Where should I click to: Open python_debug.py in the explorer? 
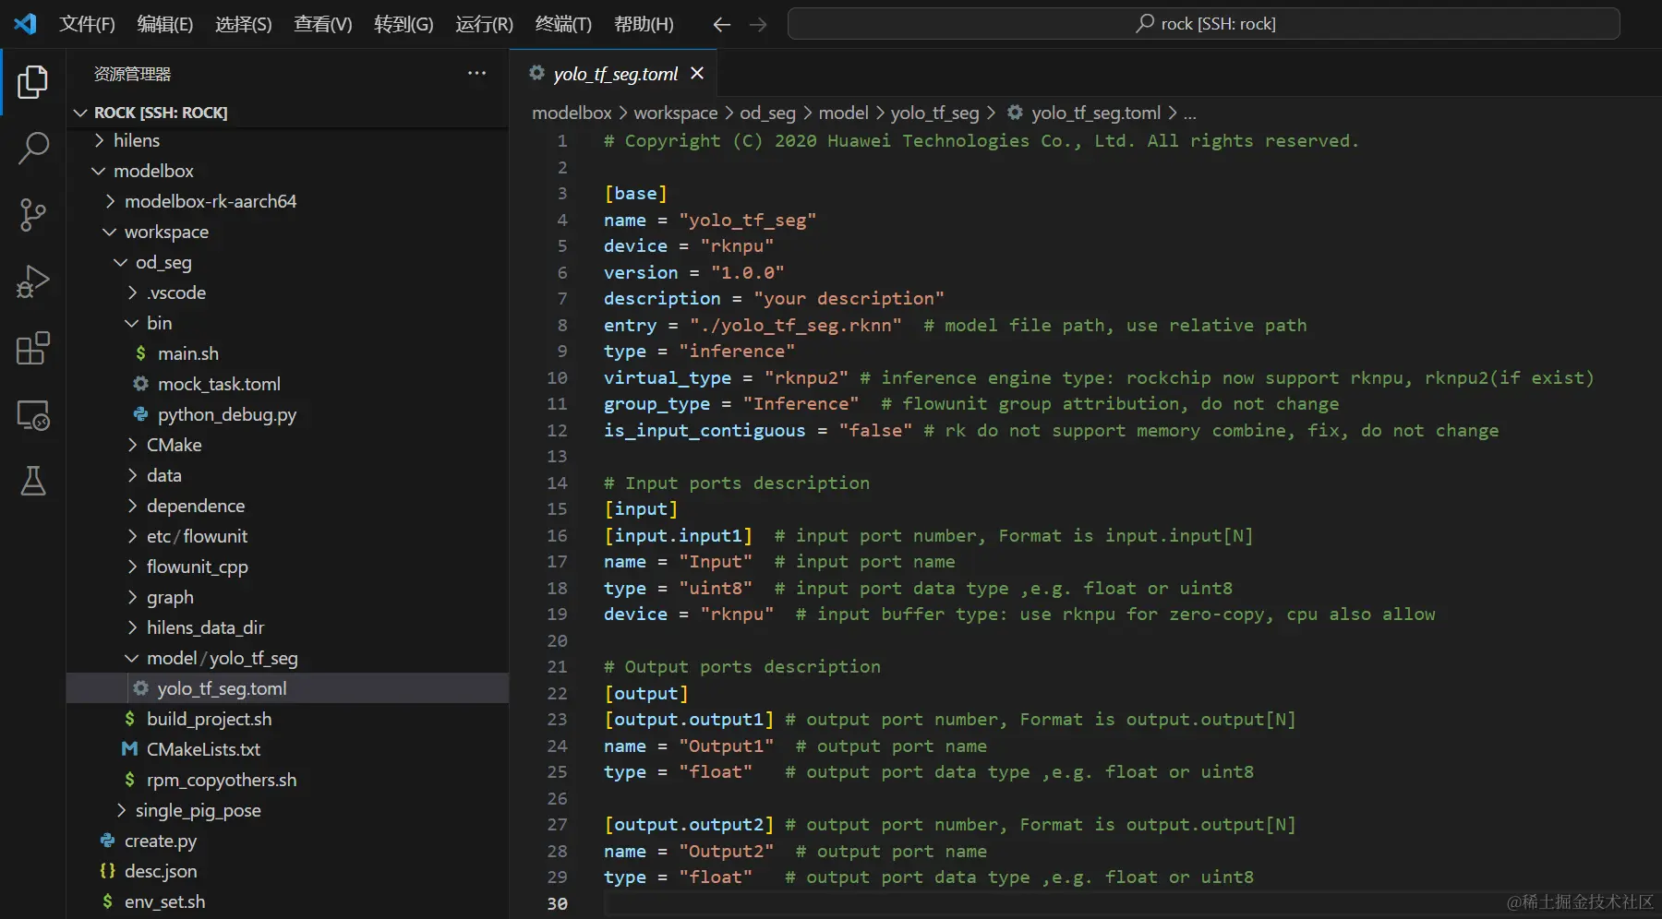226,414
